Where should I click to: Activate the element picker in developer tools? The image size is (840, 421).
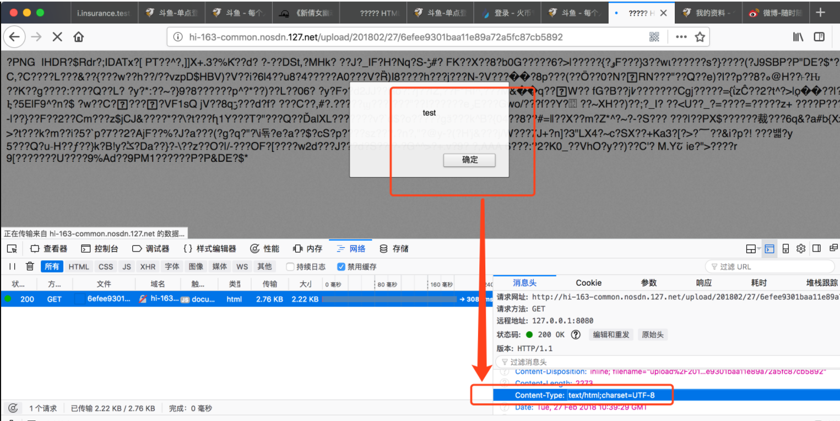click(12, 249)
